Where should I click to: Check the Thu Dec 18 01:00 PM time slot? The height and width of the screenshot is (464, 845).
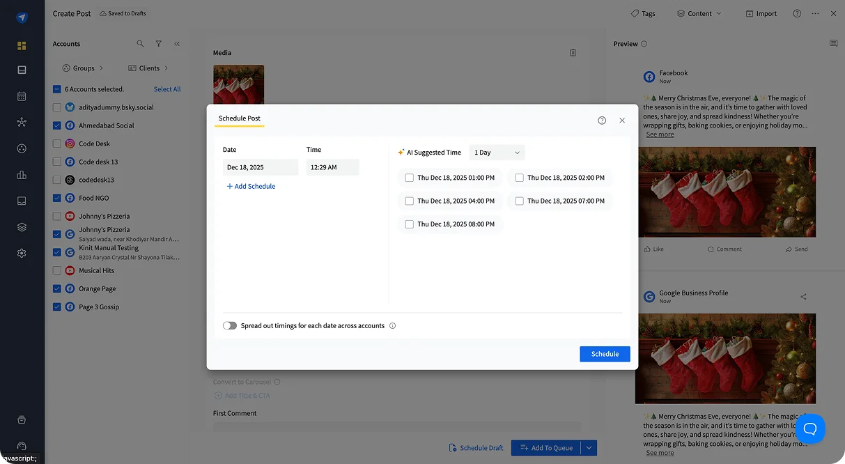tap(410, 178)
